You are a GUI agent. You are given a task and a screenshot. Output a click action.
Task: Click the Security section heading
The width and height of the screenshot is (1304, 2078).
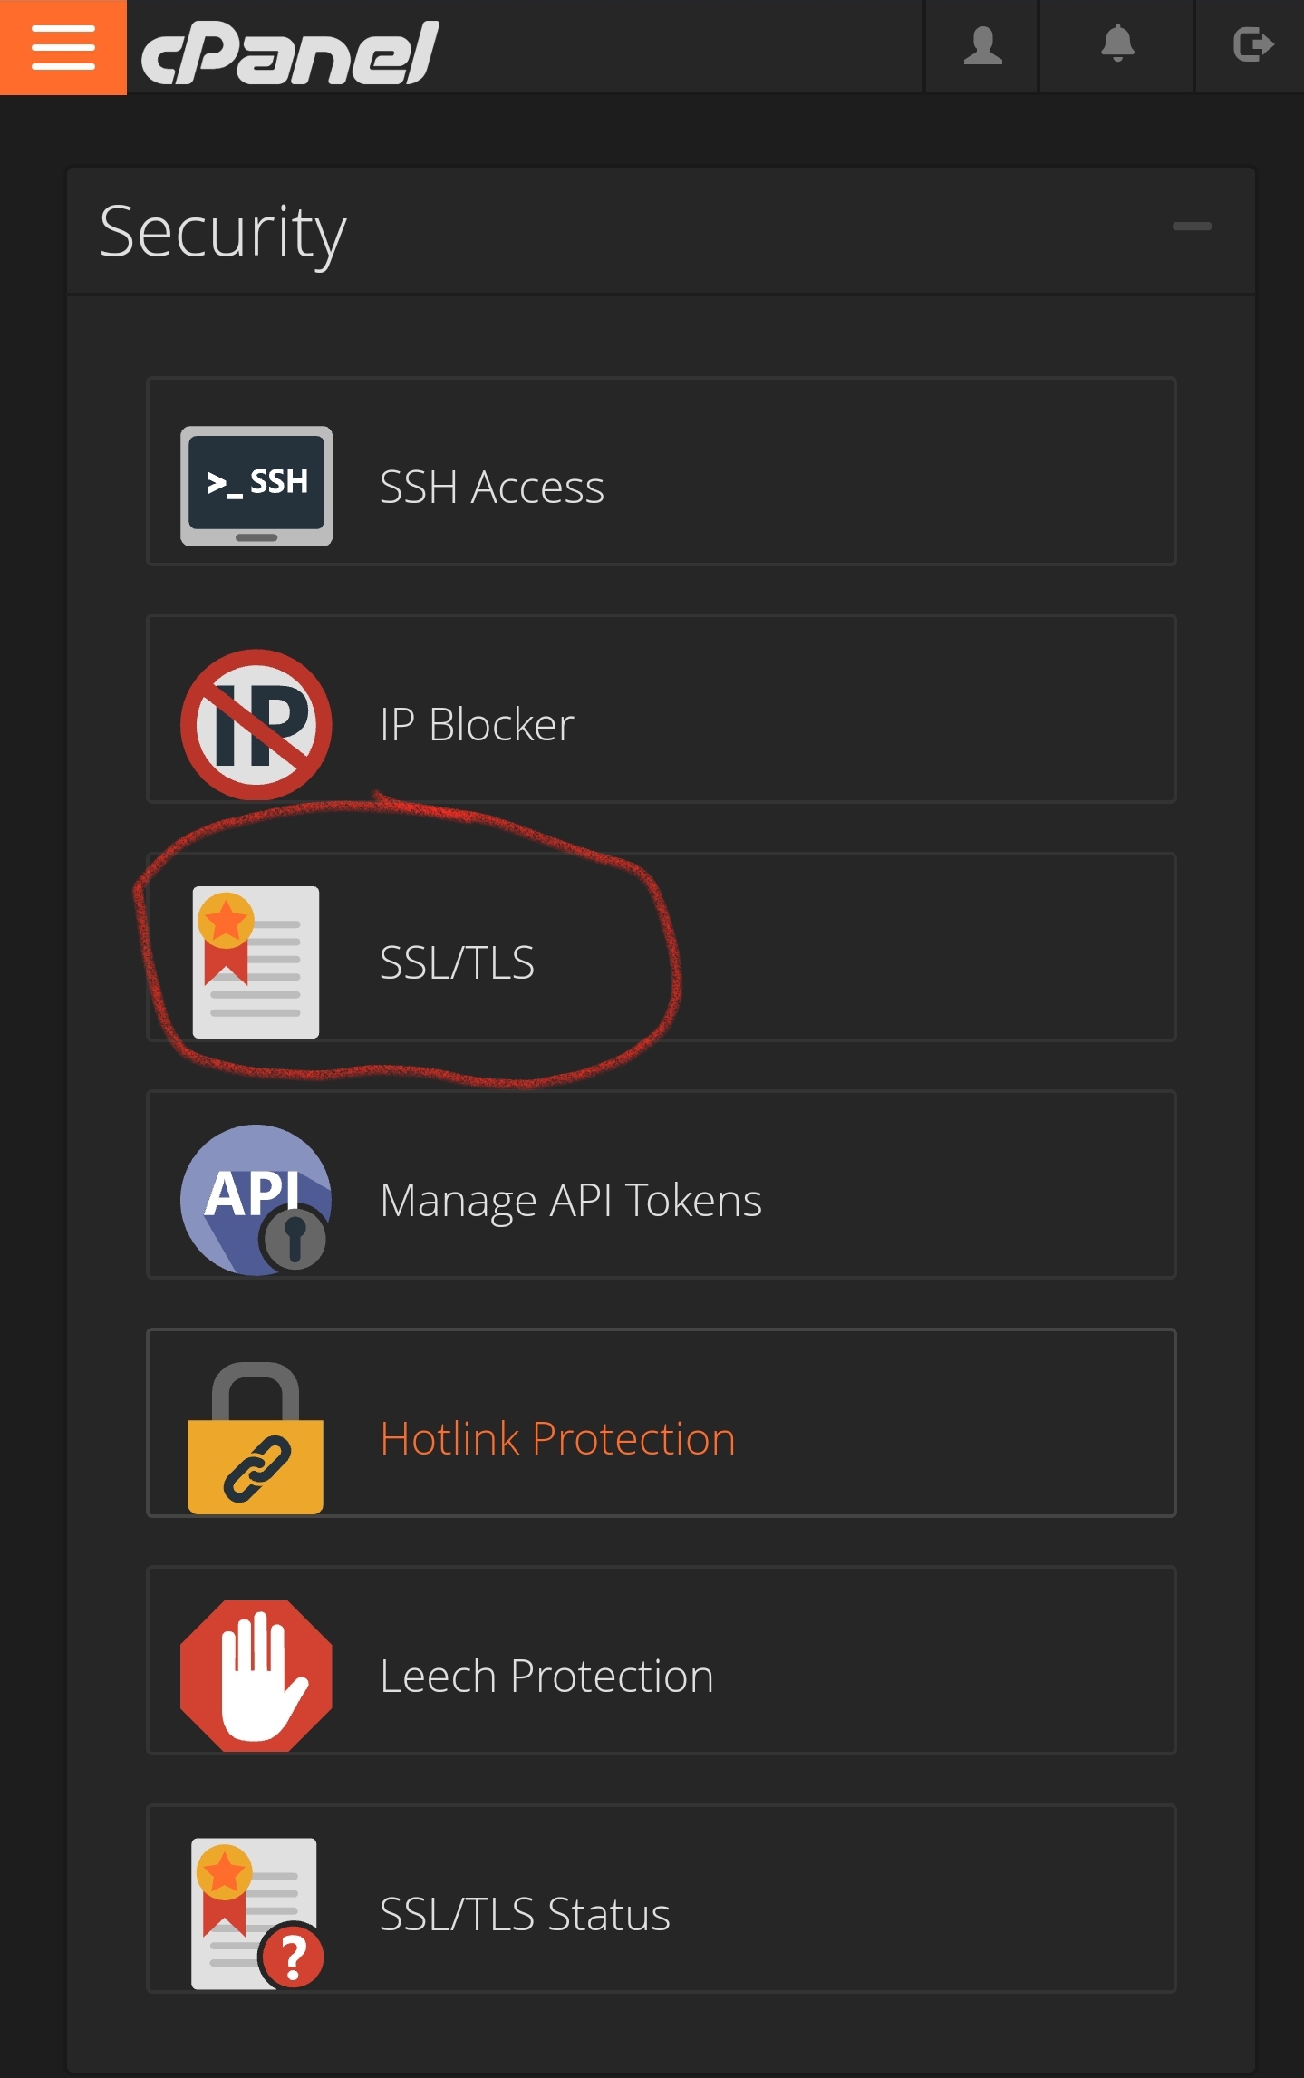[x=223, y=233]
